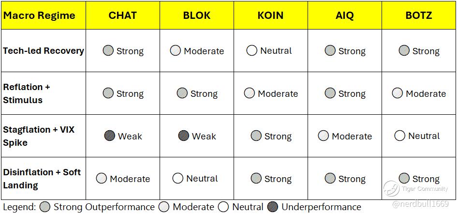The height and width of the screenshot is (214, 457).
Task: Click the Strong circle icon in the CHAT Tech-led Recovery cell
Action: 108,50
